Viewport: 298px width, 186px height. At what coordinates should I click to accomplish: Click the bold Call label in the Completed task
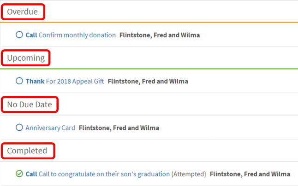[31, 174]
